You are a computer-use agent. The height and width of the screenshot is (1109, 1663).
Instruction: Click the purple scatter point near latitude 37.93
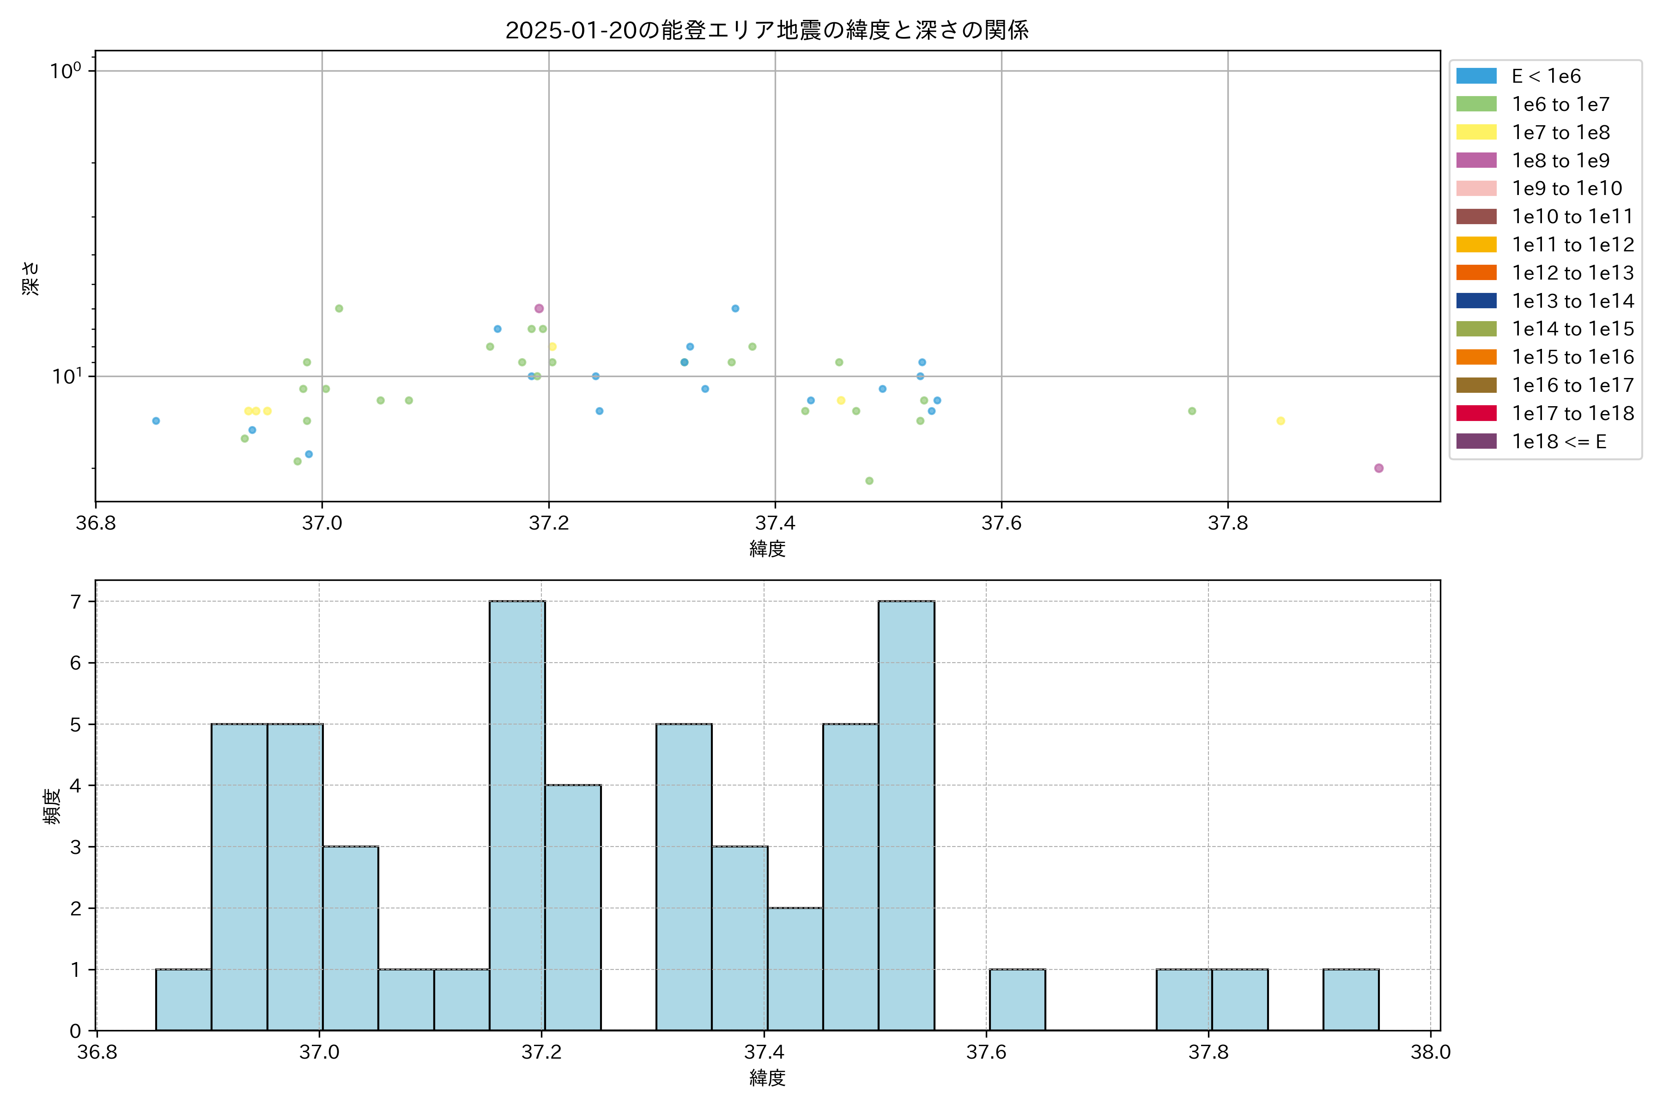[1378, 468]
